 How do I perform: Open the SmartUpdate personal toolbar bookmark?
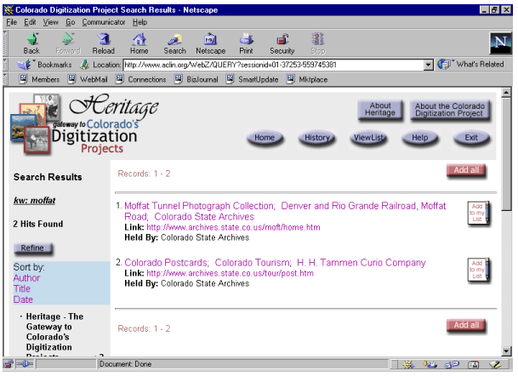tap(252, 79)
